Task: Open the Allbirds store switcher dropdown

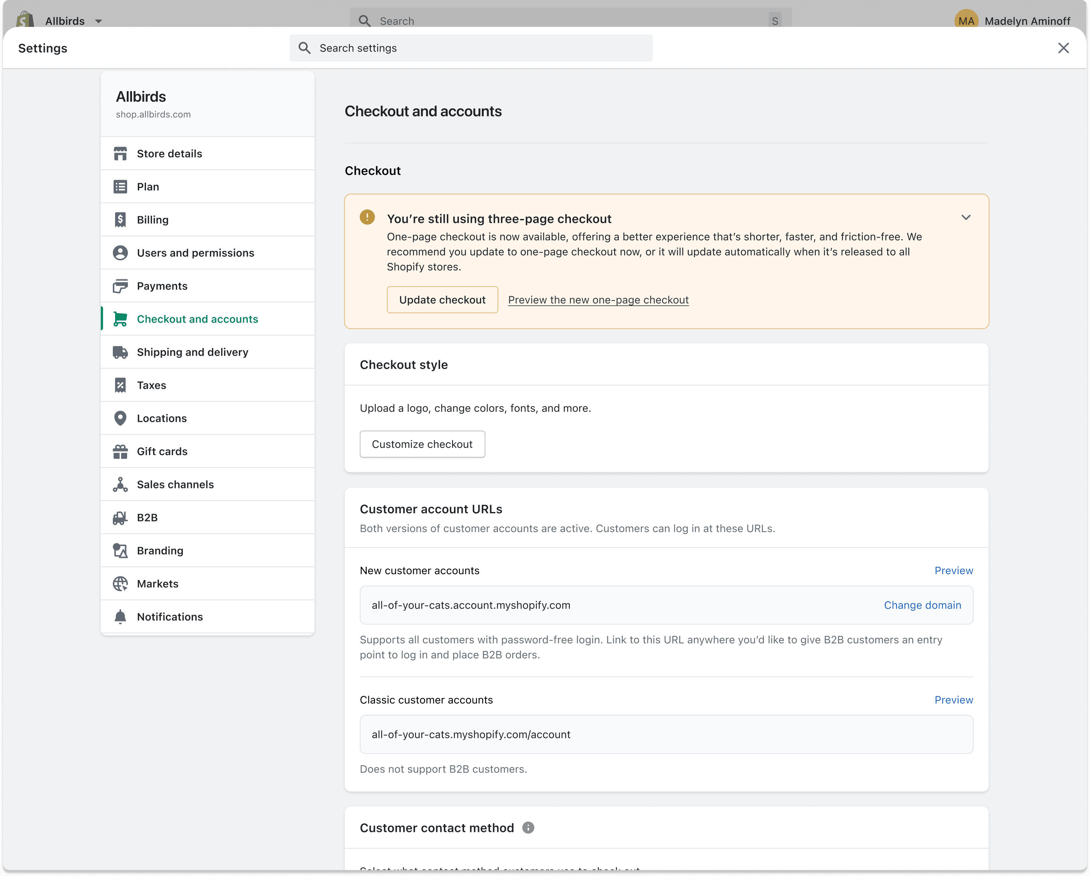Action: (74, 21)
